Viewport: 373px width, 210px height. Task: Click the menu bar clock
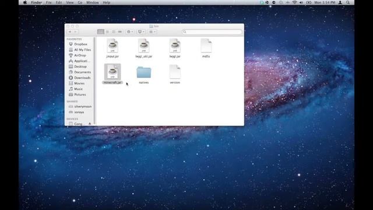[325, 2]
